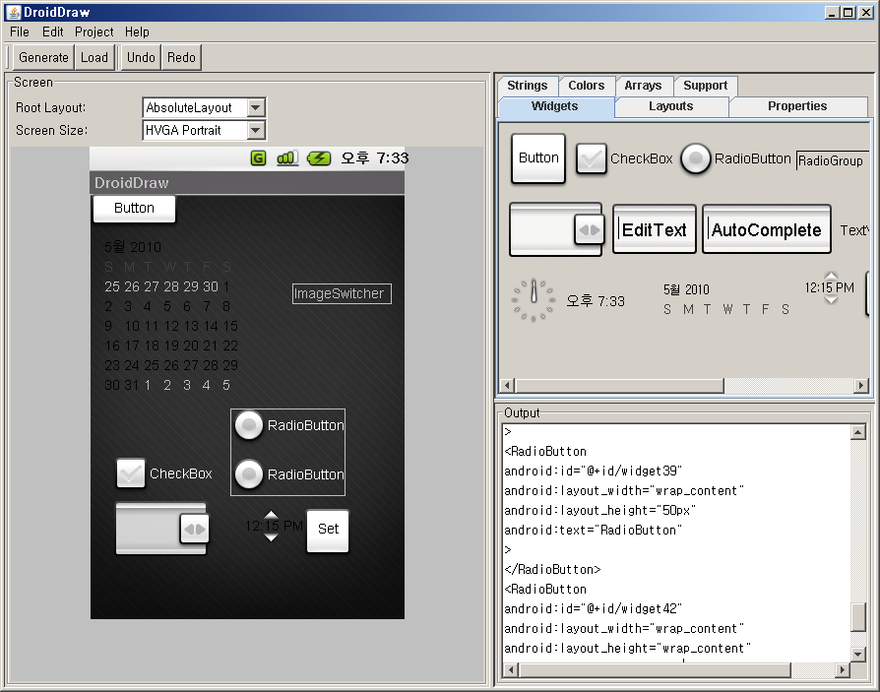The image size is (880, 692).
Task: Select the Spinner on the design canvas
Action: pyautogui.click(x=162, y=529)
